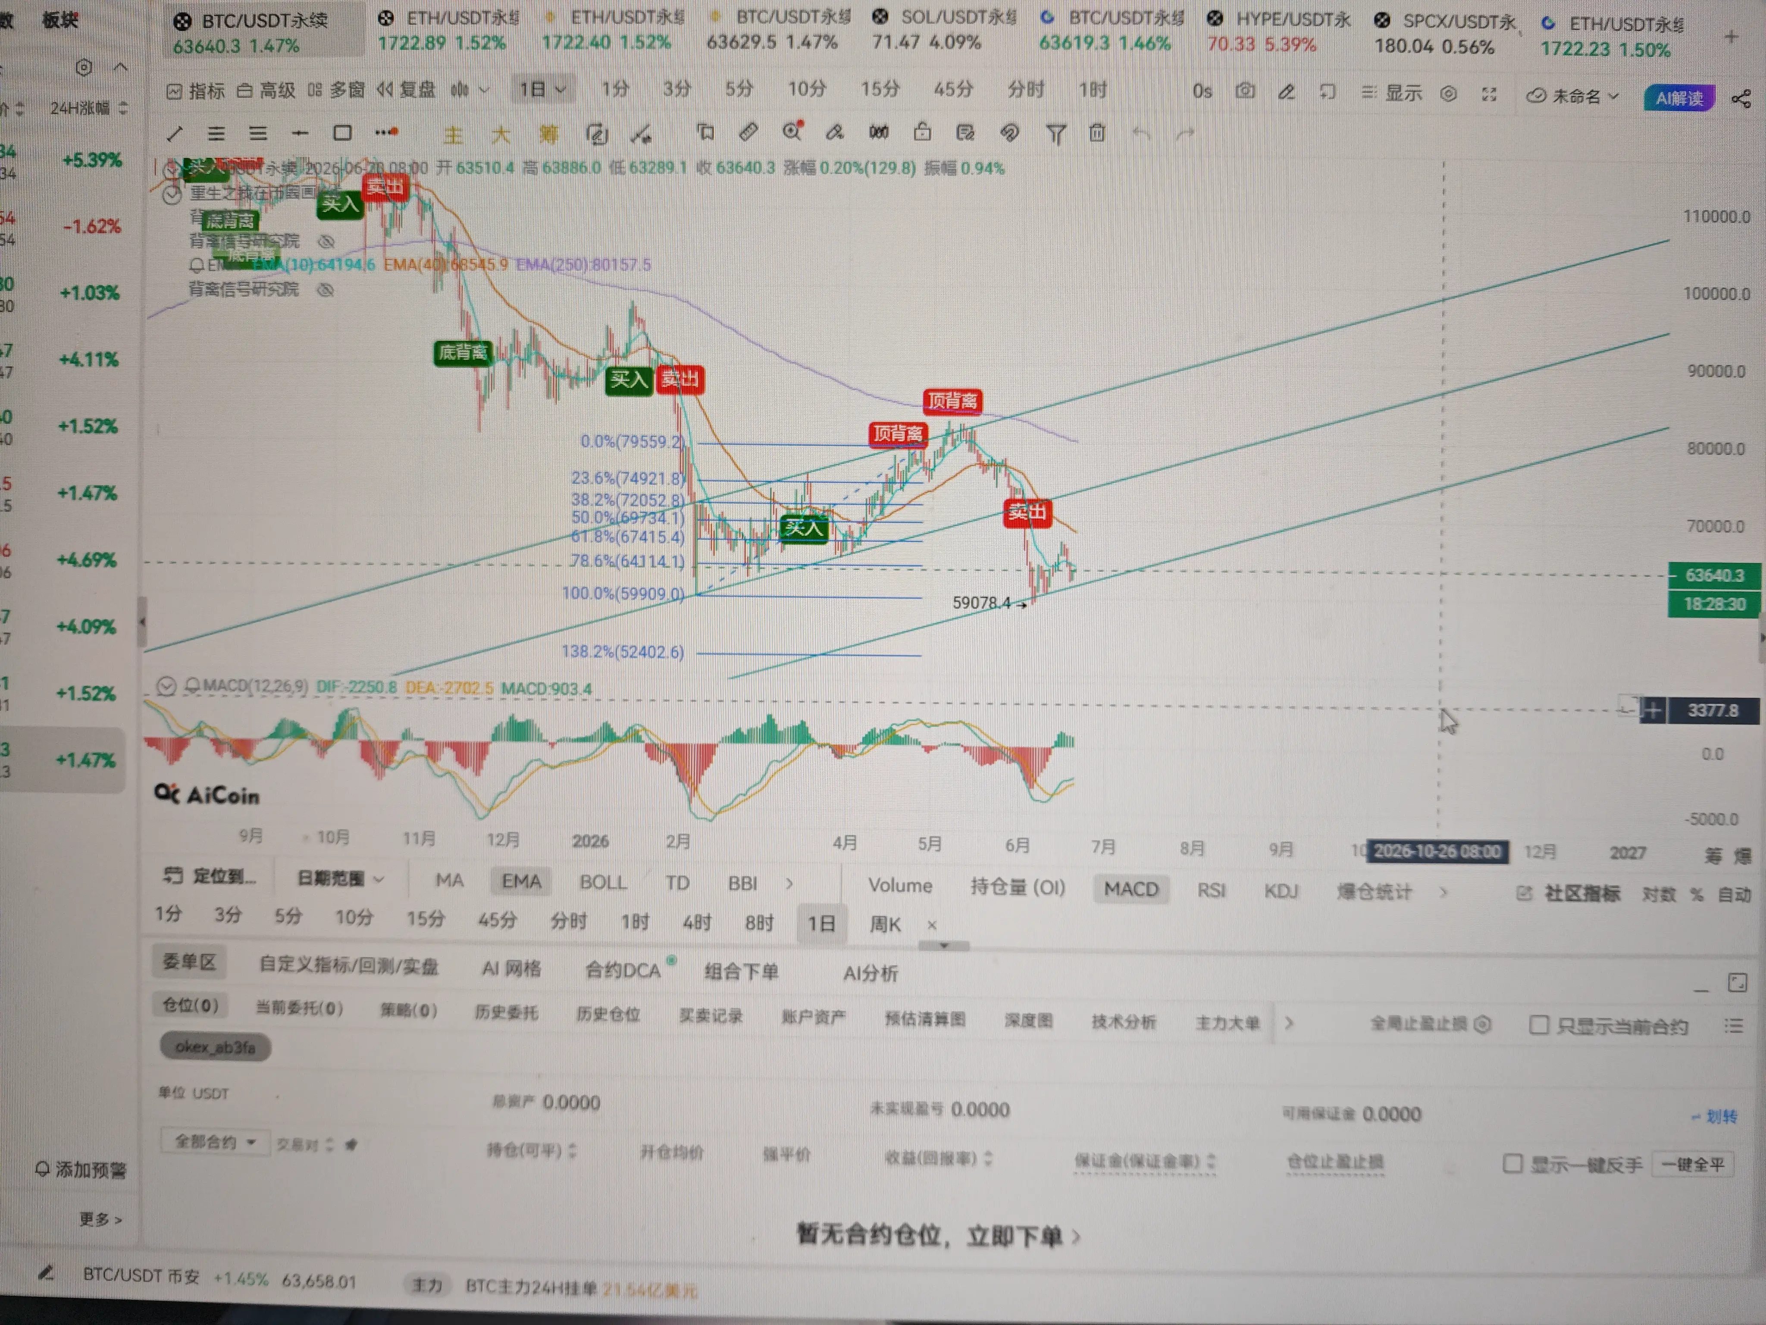Collapse the MACD indicator panel chevron
Image resolution: width=1766 pixels, height=1325 pixels.
point(166,686)
